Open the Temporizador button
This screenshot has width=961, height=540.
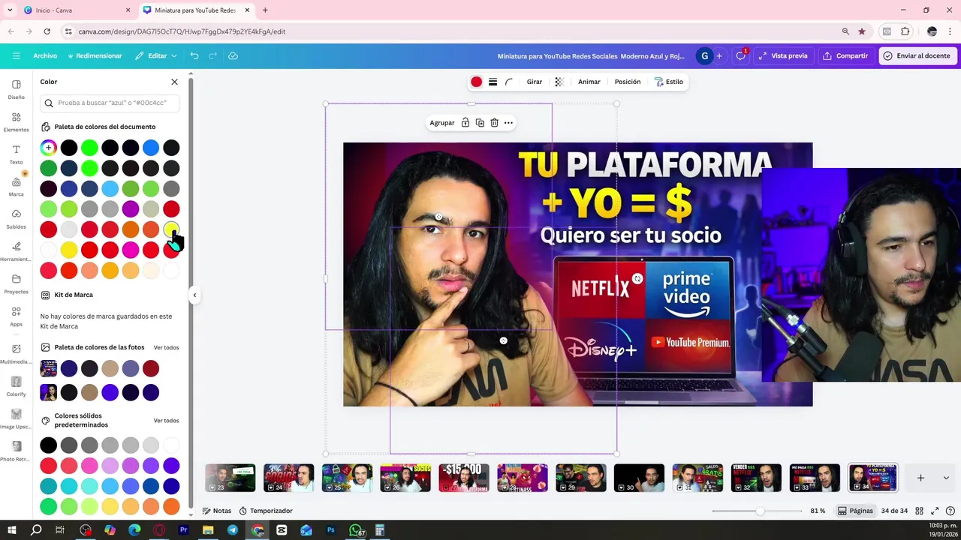pos(266,511)
